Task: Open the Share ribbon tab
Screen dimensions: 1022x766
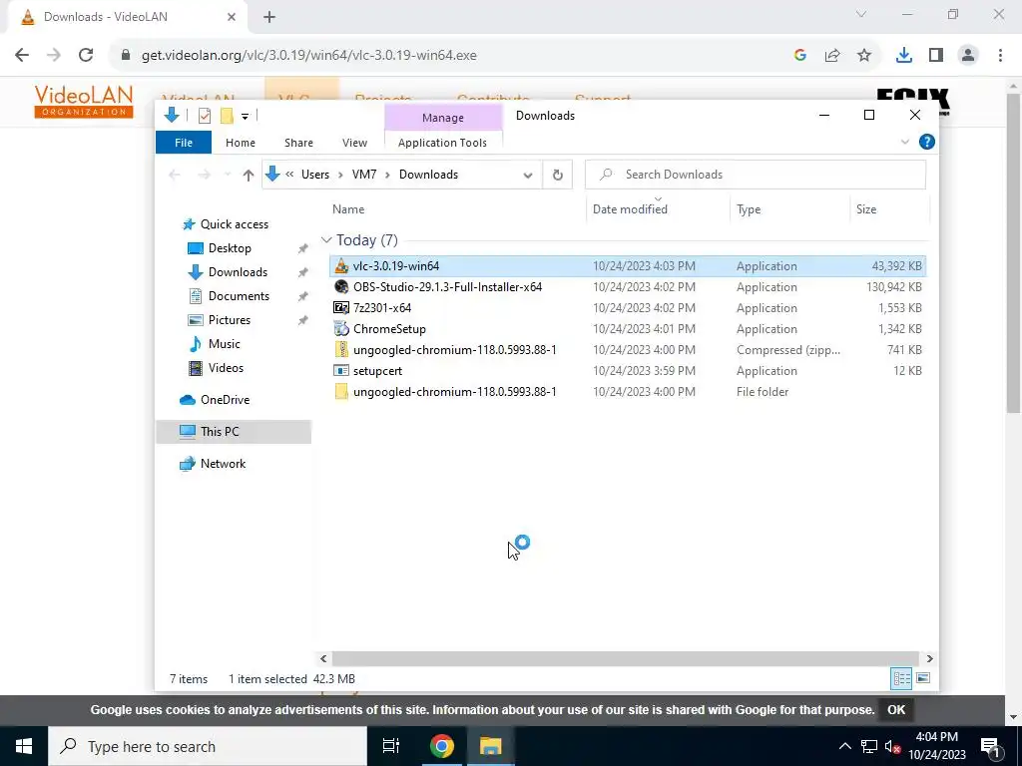Action: pos(298,143)
